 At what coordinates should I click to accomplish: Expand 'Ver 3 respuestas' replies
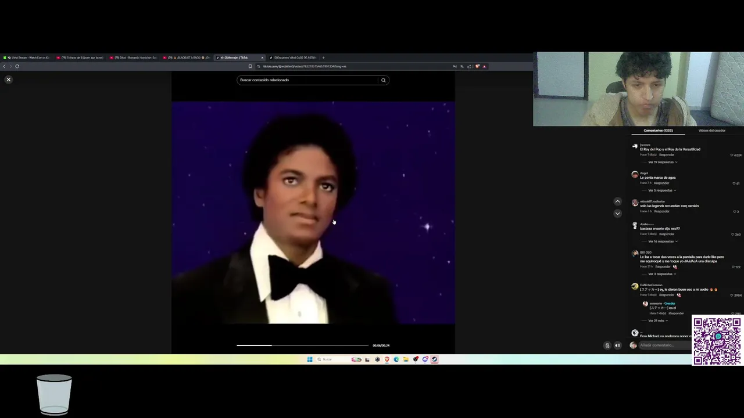[661, 274]
